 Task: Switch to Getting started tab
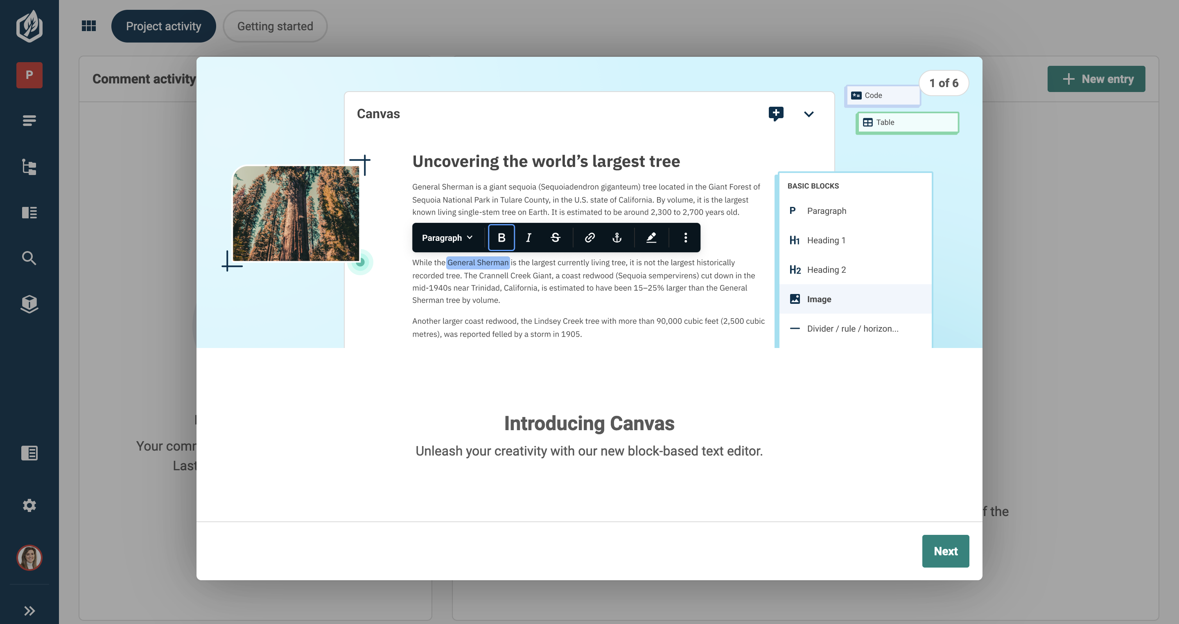(275, 26)
